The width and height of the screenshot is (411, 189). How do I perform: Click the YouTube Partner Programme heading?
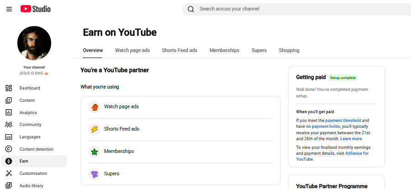[332, 186]
